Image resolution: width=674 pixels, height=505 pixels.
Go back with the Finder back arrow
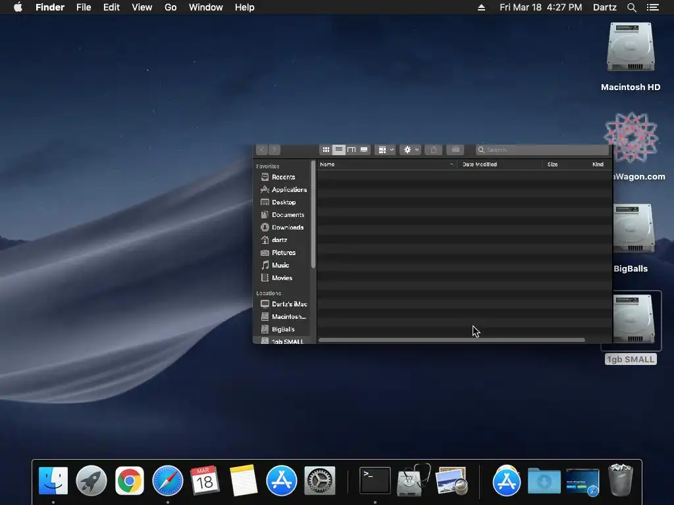(262, 149)
